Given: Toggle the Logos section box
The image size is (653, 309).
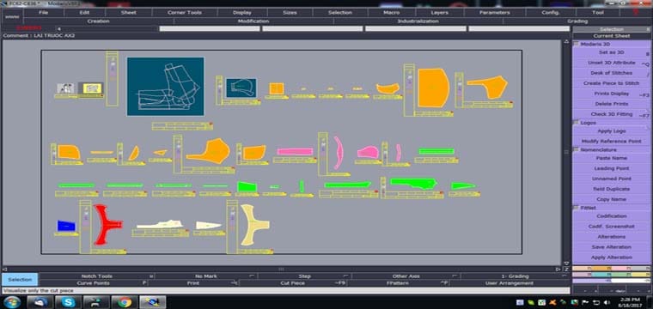Looking at the screenshot, I should point(576,123).
